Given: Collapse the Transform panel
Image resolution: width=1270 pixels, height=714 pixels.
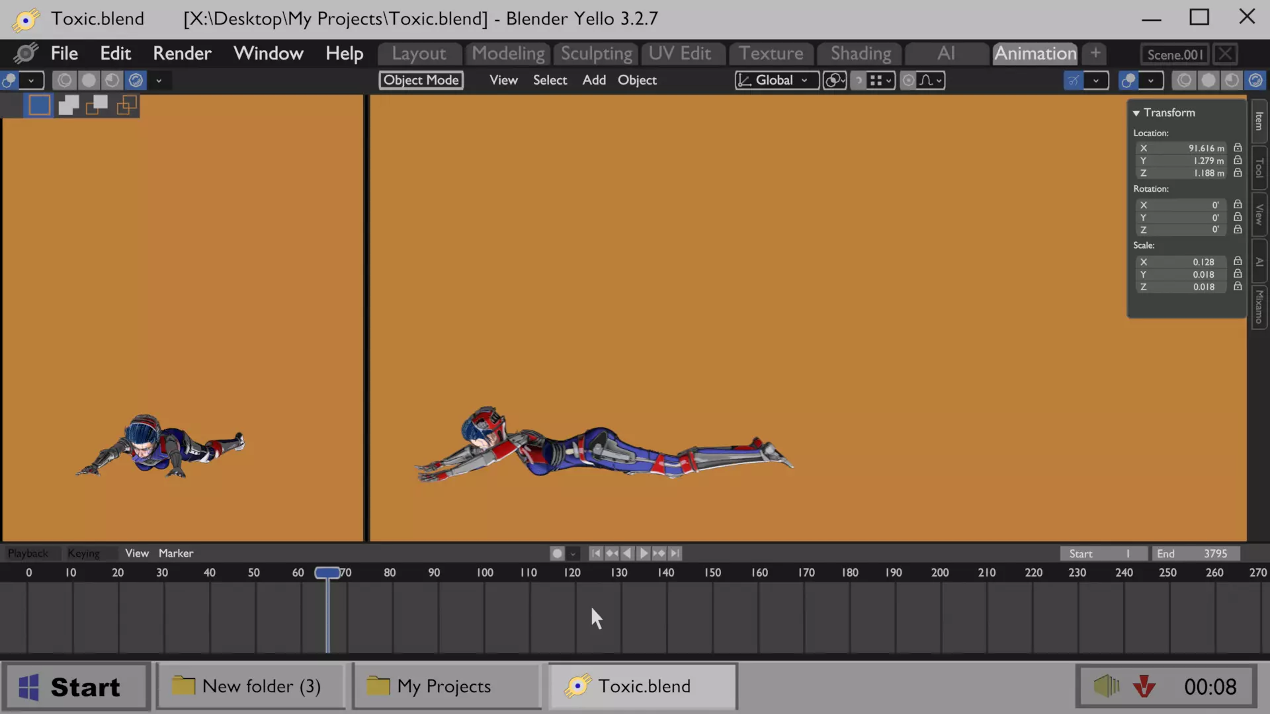Looking at the screenshot, I should tap(1136, 113).
